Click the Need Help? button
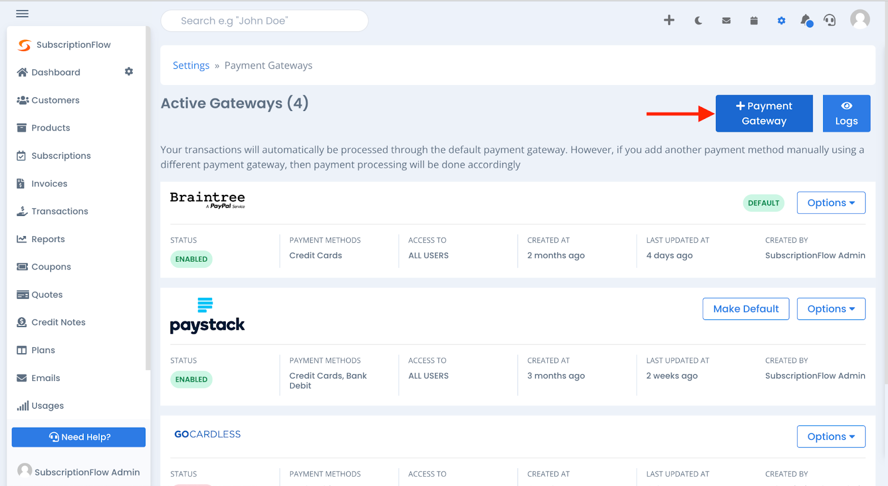Image resolution: width=888 pixels, height=486 pixels. click(x=79, y=437)
